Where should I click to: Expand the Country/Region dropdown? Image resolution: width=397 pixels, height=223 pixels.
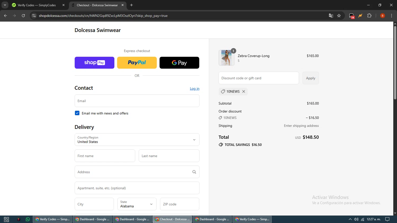click(137, 140)
